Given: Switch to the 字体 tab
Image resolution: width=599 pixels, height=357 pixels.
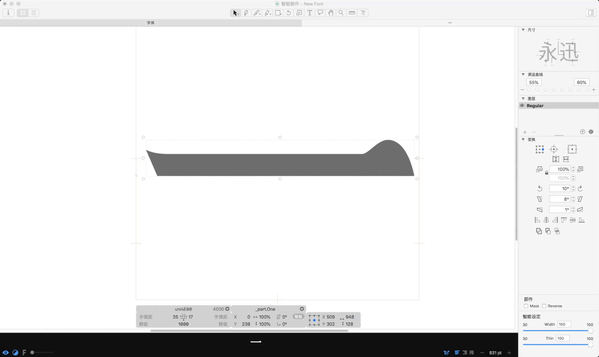Looking at the screenshot, I should click(151, 23).
